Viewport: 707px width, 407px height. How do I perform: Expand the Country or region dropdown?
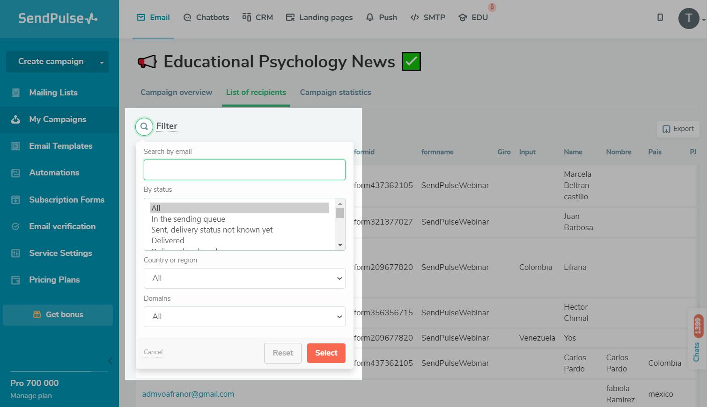click(x=244, y=278)
